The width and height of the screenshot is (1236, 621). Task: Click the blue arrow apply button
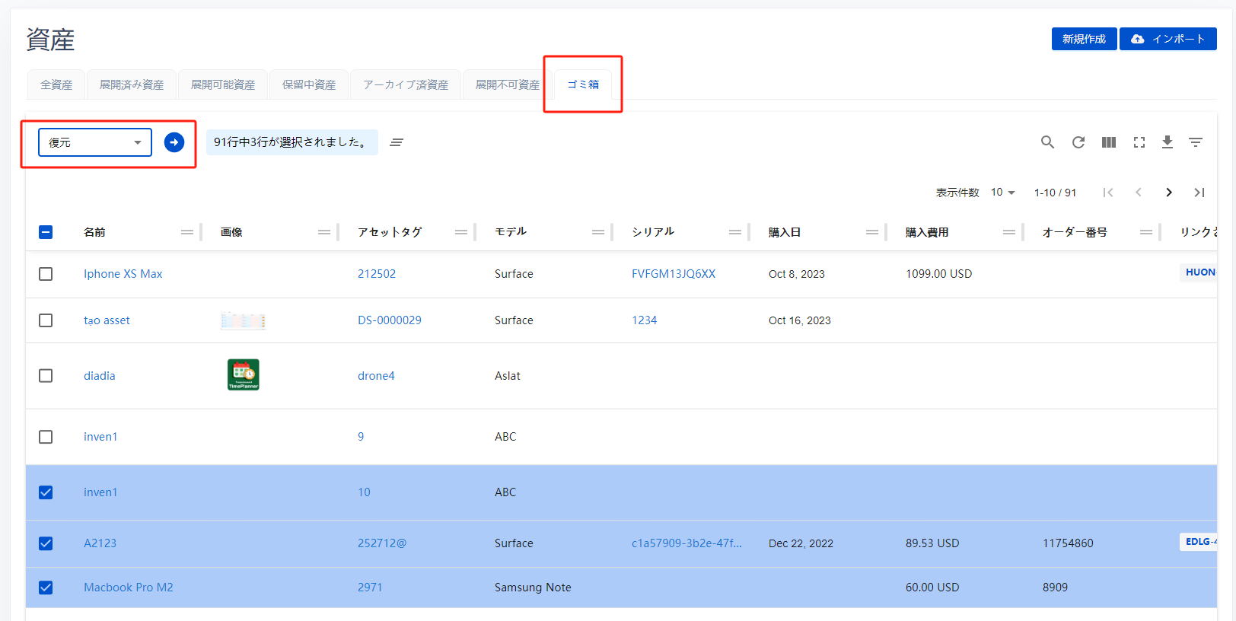174,142
